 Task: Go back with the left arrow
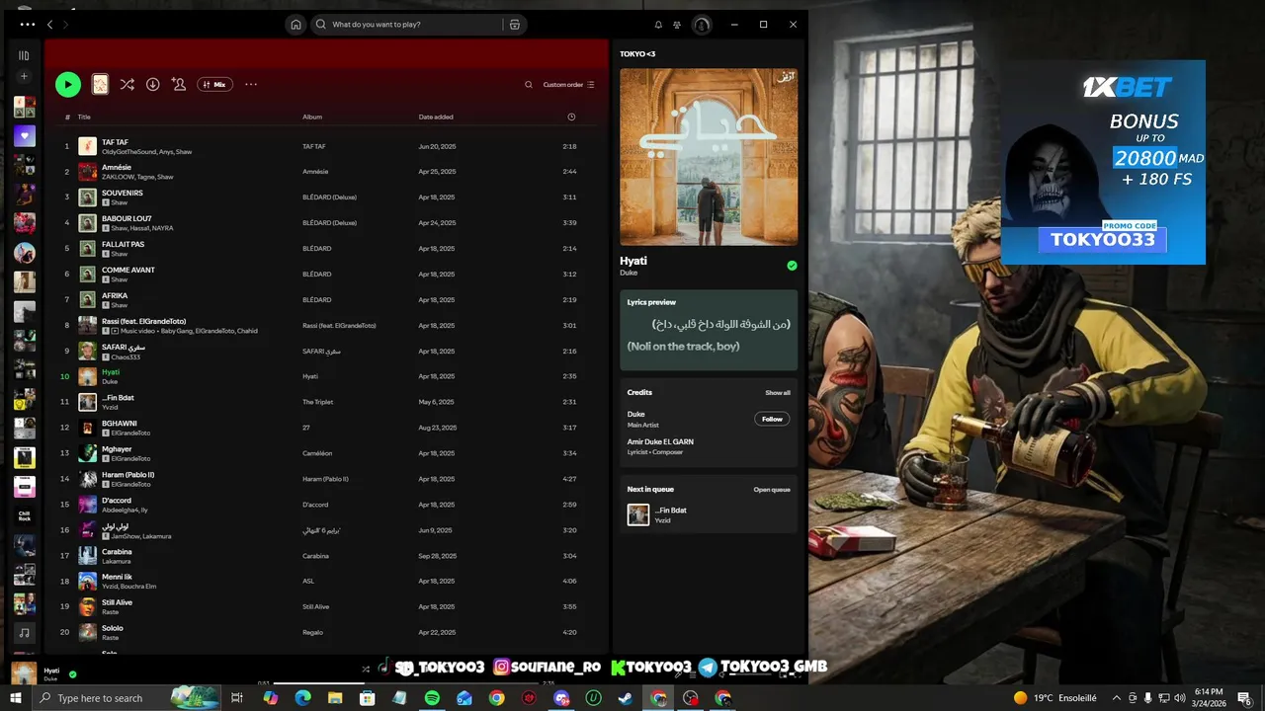[x=50, y=25]
